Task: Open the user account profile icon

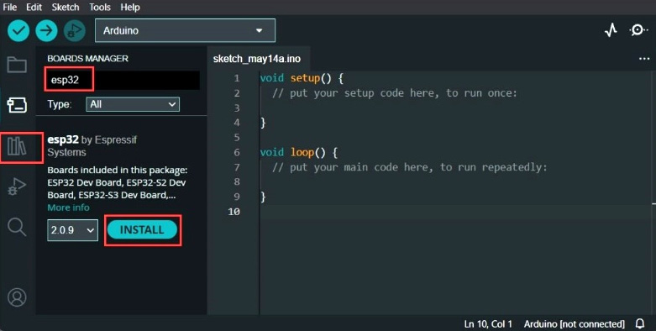Action: pyautogui.click(x=17, y=297)
